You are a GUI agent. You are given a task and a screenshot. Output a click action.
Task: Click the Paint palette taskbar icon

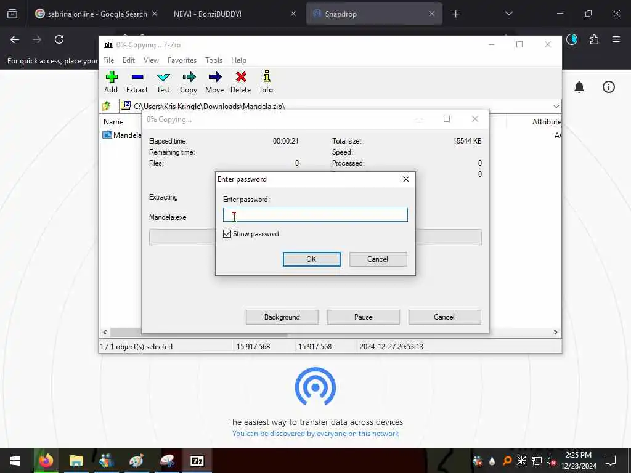click(136, 461)
